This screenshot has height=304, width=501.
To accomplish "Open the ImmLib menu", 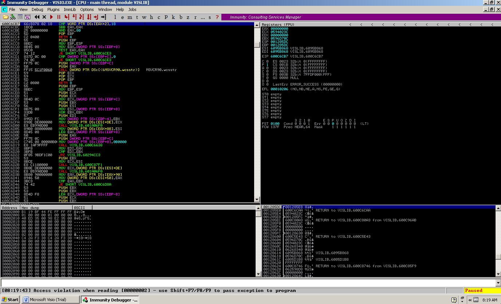I will pos(70,9).
